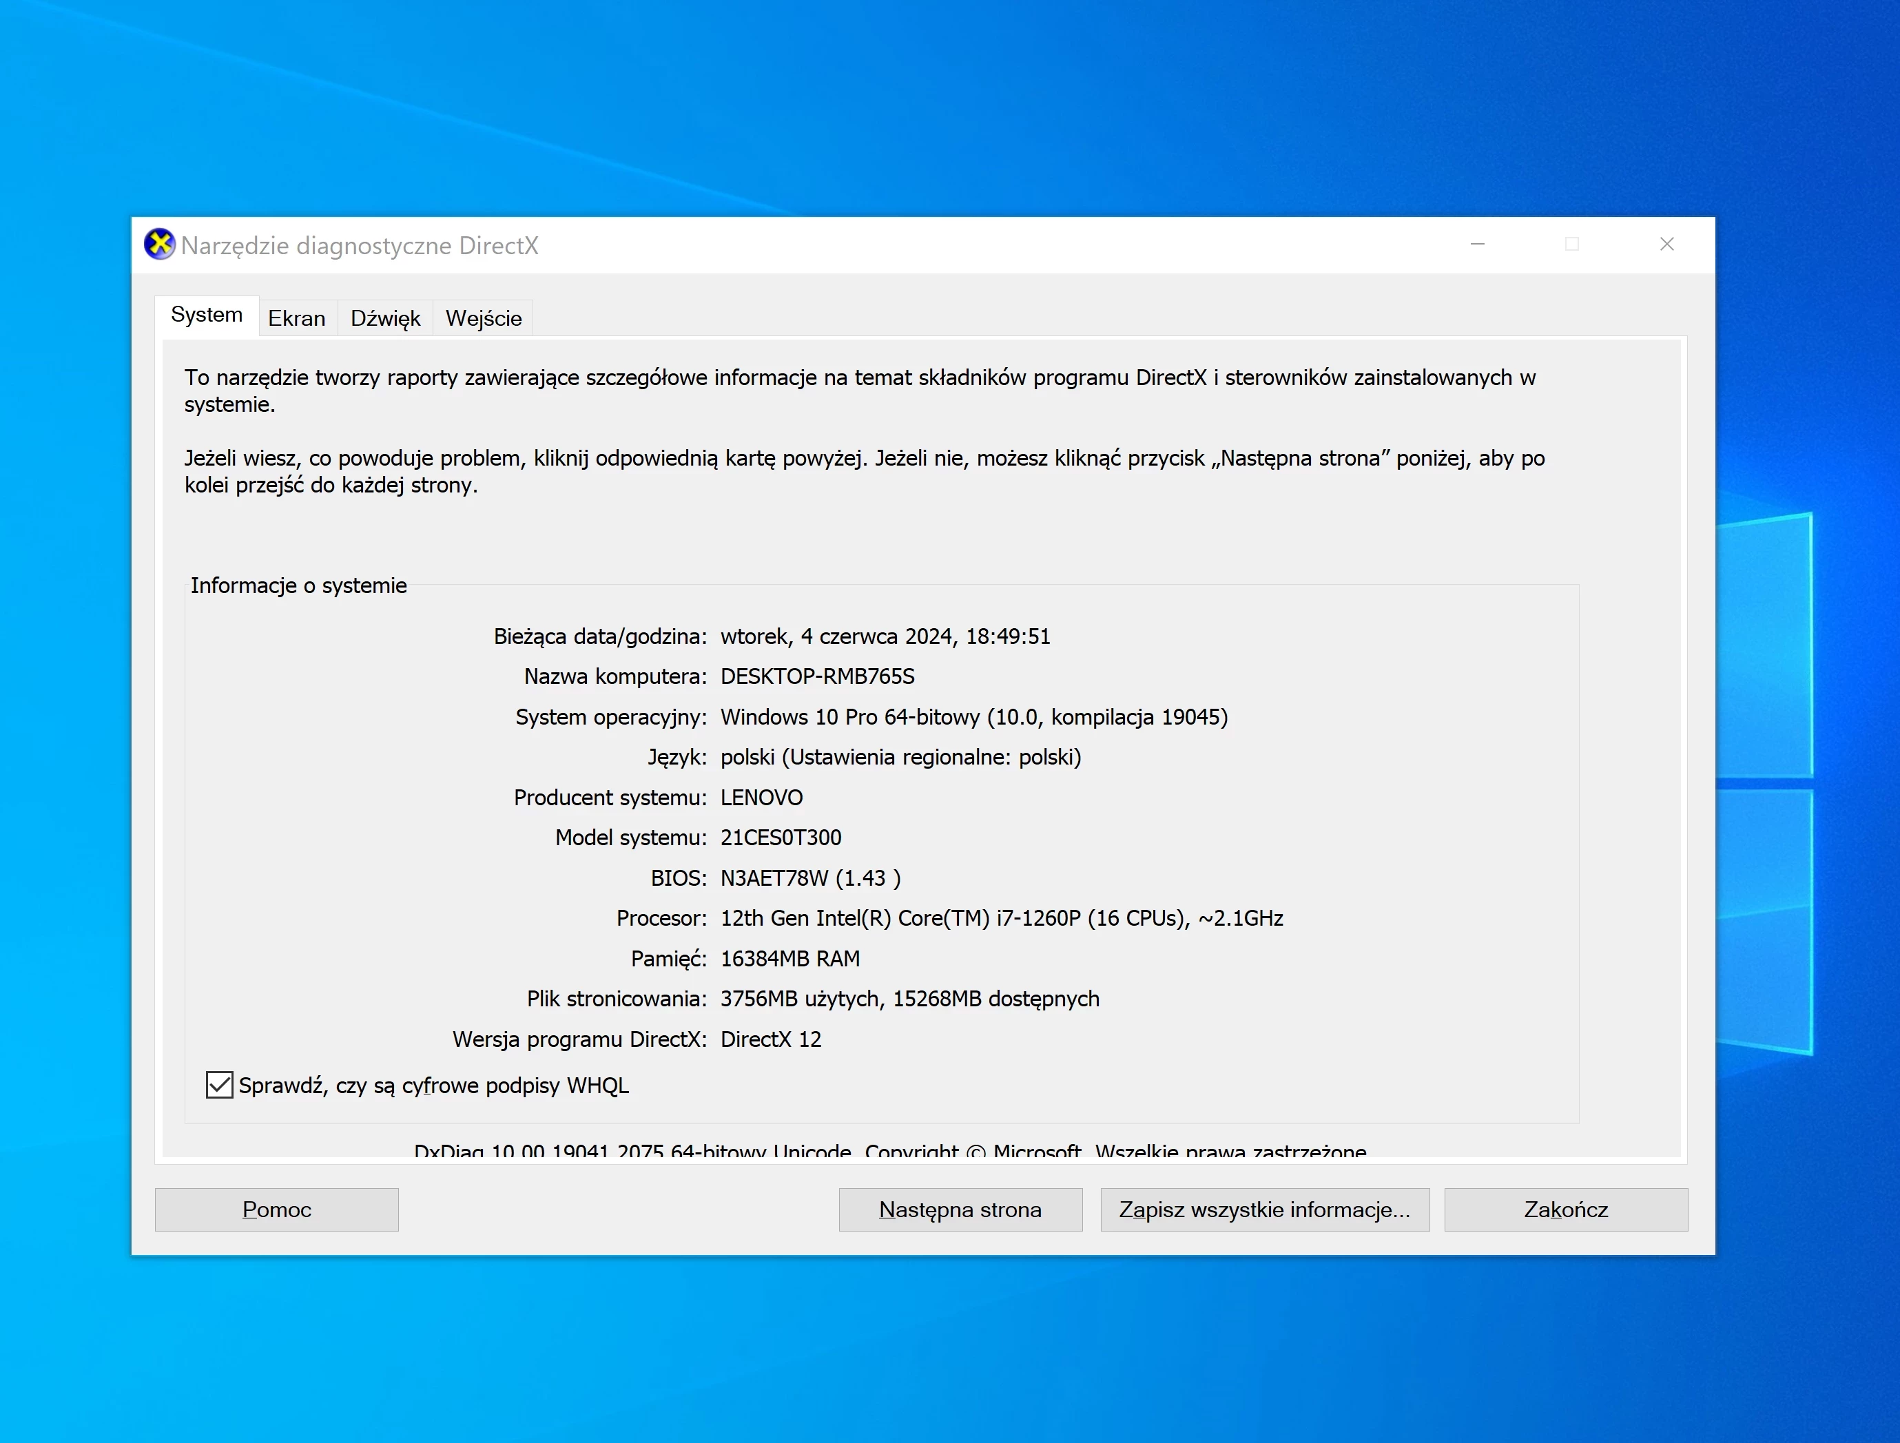Click the 'BIOS:' label
The width and height of the screenshot is (1900, 1443).
(679, 878)
